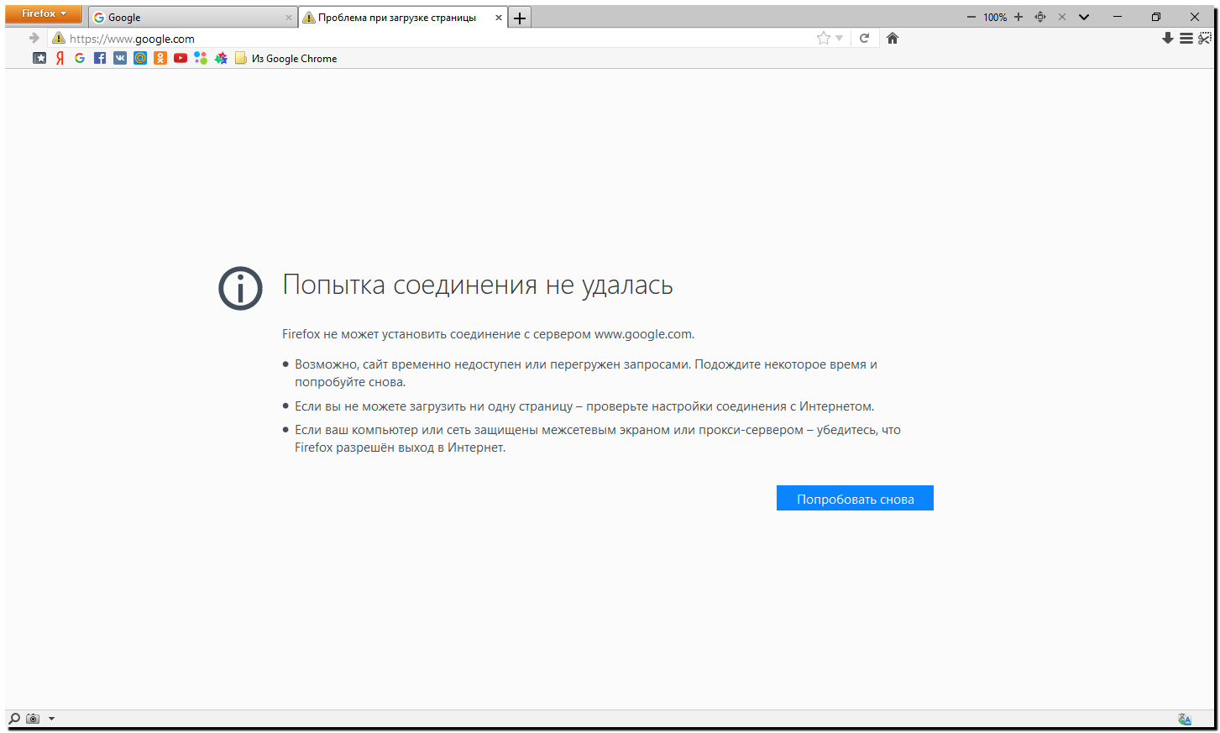The image size is (1220, 733).
Task: Click the camera icon in bottom status bar
Action: pos(33,719)
